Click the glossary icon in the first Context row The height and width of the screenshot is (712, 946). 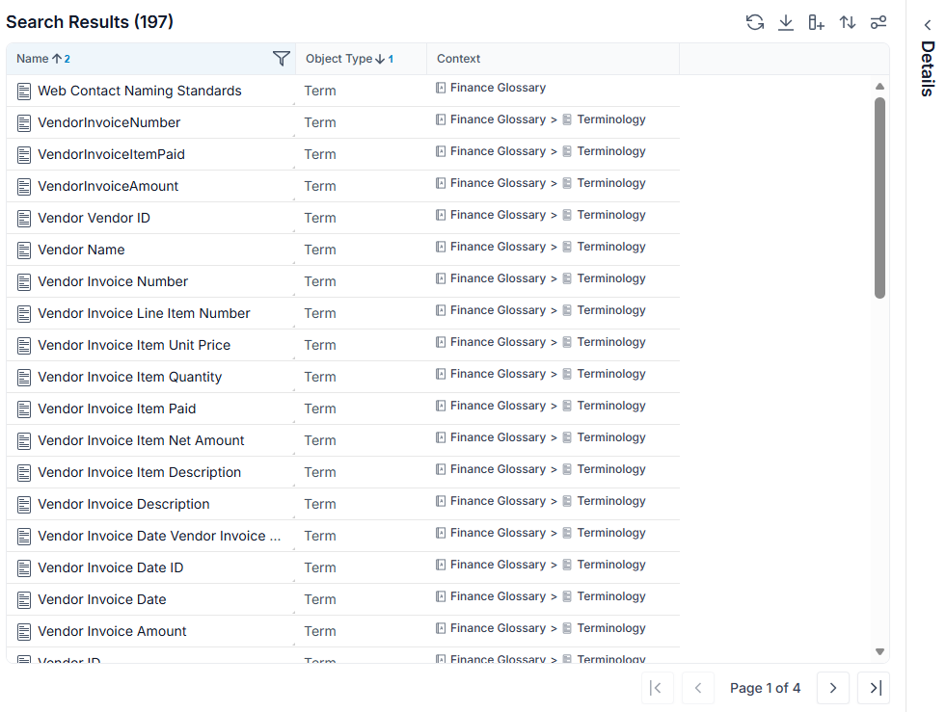point(441,88)
